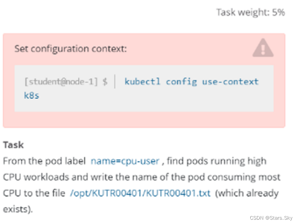
Task: Select the k8s context name
Action: 32,96
